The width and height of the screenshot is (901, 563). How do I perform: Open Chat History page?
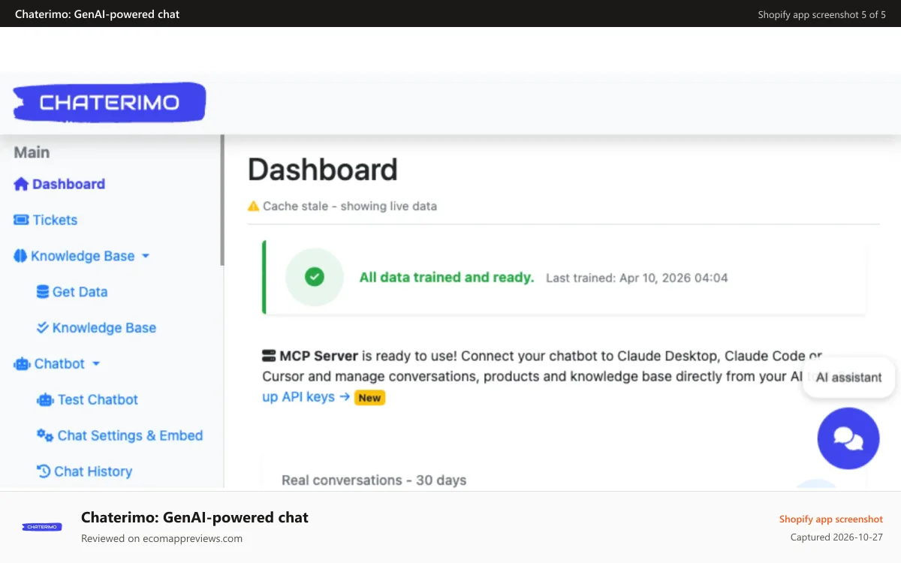[x=93, y=471]
